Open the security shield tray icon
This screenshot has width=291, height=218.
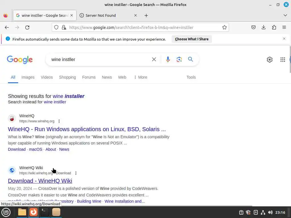(248, 212)
